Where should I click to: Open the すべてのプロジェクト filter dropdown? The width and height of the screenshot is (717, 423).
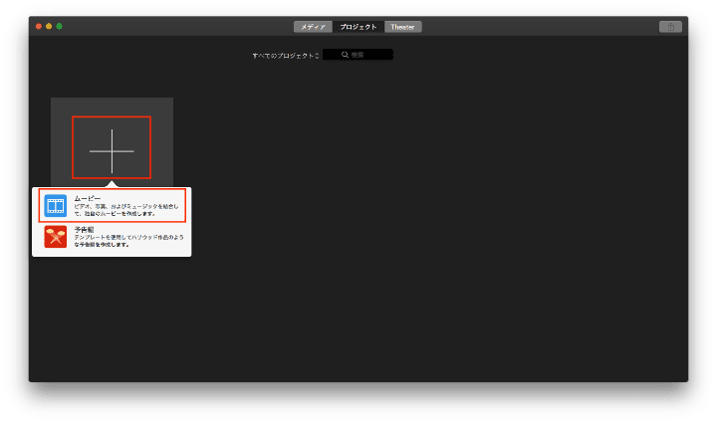283,56
